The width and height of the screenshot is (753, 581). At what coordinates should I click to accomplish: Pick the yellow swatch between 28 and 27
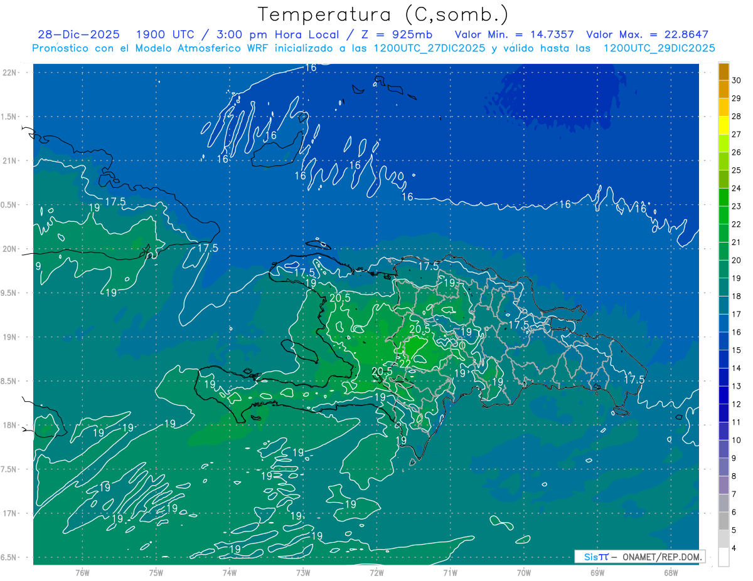tap(724, 125)
